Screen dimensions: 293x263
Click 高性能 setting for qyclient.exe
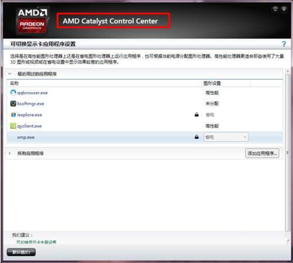pyautogui.click(x=212, y=126)
